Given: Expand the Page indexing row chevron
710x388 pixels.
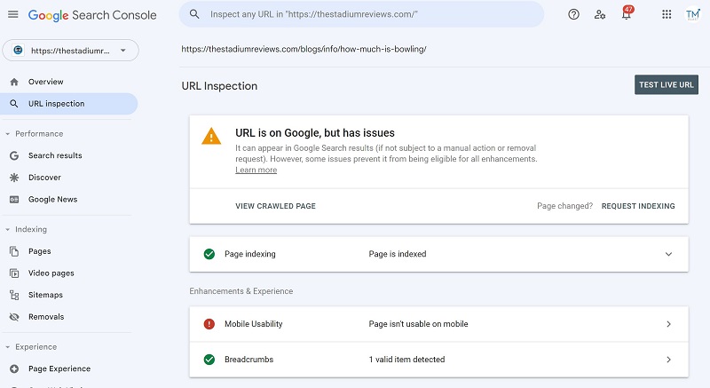Looking at the screenshot, I should point(669,254).
